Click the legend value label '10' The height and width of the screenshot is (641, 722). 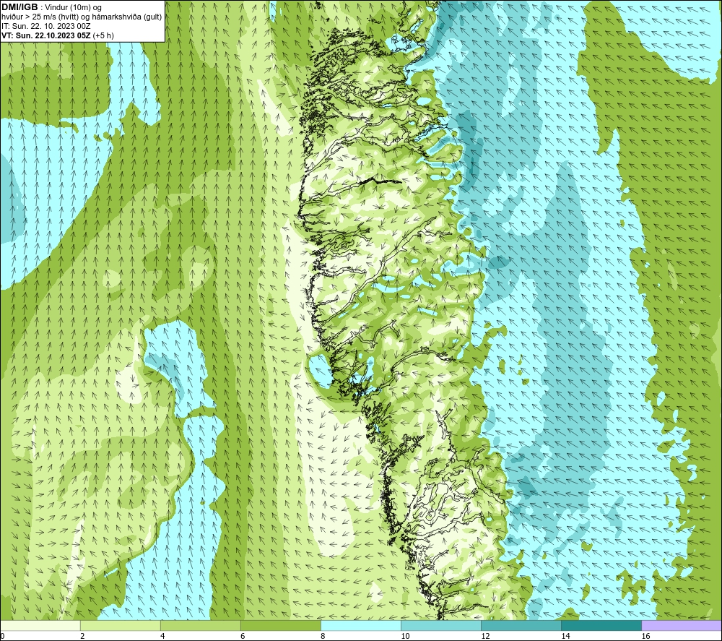[405, 637]
